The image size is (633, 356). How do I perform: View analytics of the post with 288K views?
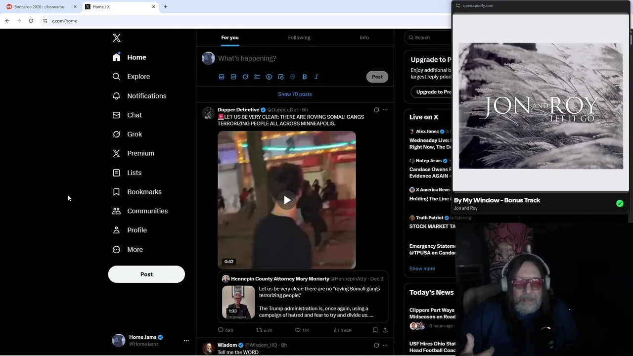[x=343, y=330]
